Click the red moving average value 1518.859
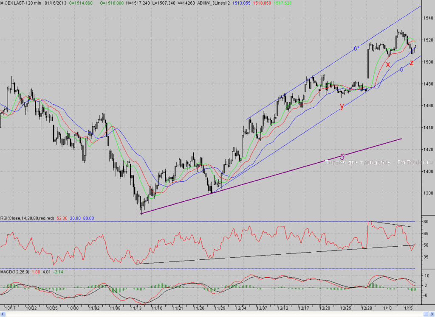Image resolution: width=435 pixels, height=317 pixels. tap(262, 3)
